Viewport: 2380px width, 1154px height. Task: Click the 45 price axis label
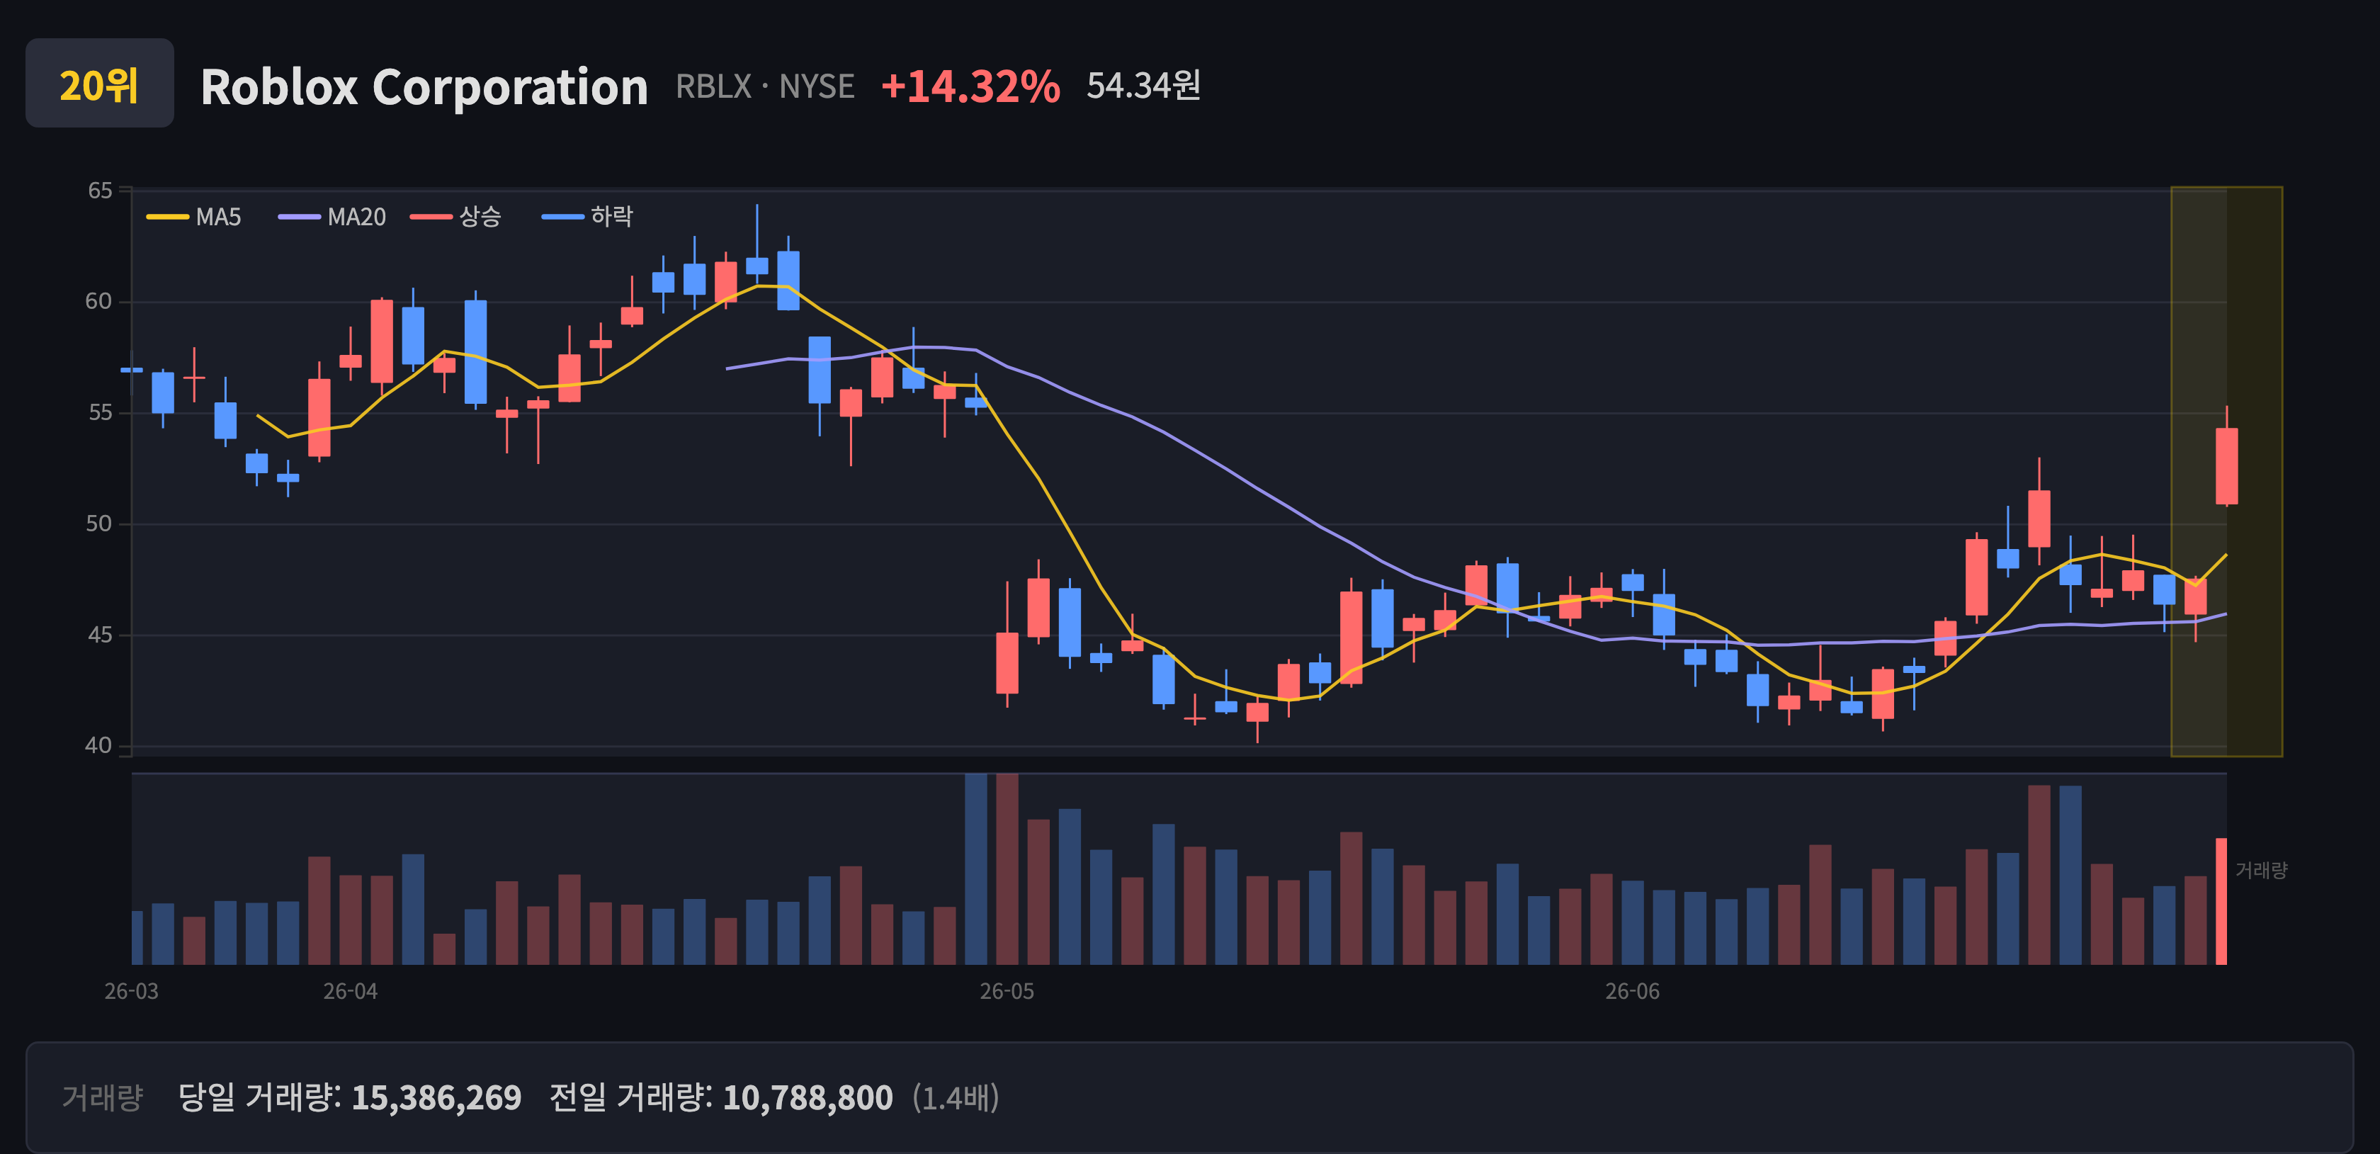point(99,635)
